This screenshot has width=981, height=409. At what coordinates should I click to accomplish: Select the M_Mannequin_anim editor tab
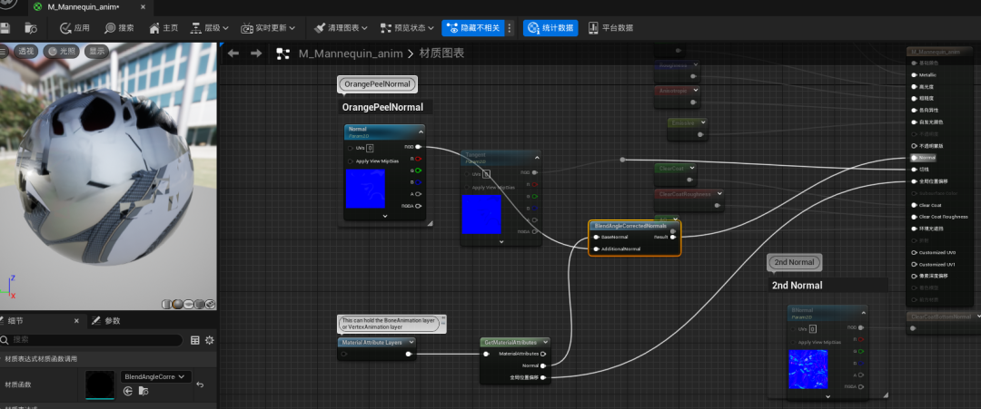(x=92, y=7)
